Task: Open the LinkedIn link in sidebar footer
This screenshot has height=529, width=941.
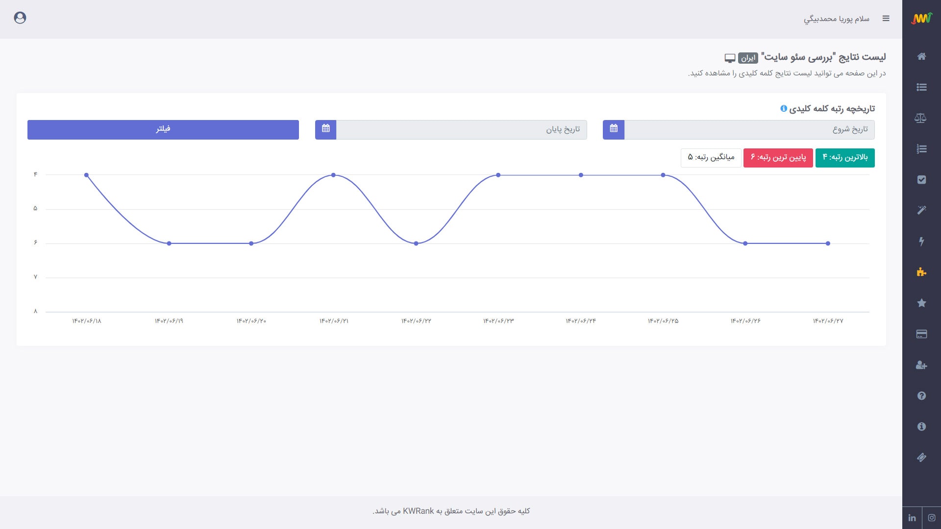Action: coord(912,518)
